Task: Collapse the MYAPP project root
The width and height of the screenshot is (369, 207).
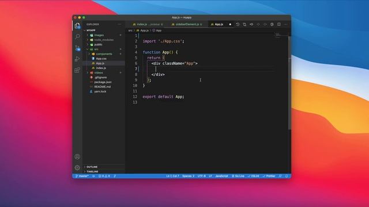Action: tap(104, 30)
